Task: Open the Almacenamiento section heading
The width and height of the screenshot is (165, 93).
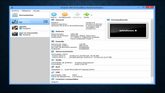Action: pyautogui.click(x=64, y=51)
